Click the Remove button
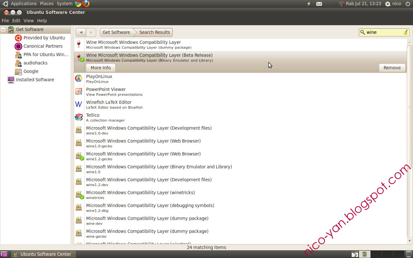 (x=392, y=68)
